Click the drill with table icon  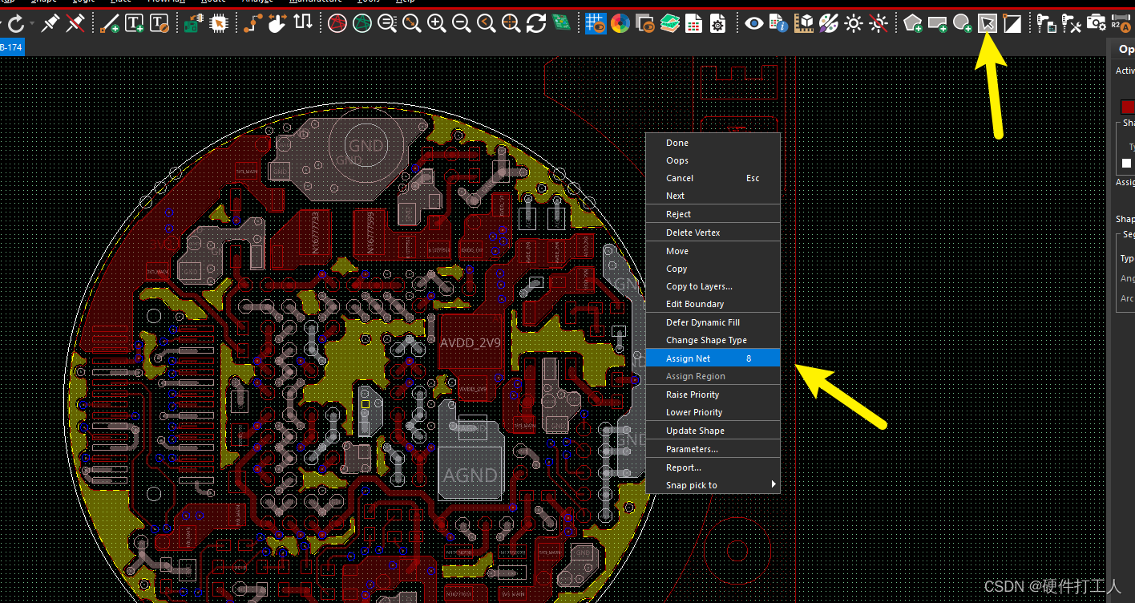(x=1047, y=23)
